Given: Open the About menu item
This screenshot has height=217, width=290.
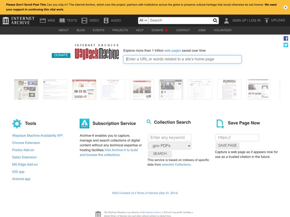Looking at the screenshot, I should pyautogui.click(x=63, y=30).
